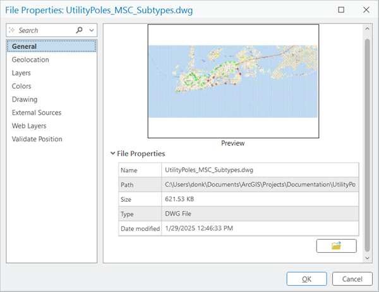Switch to the Layers page
The height and width of the screenshot is (292, 379).
click(21, 73)
